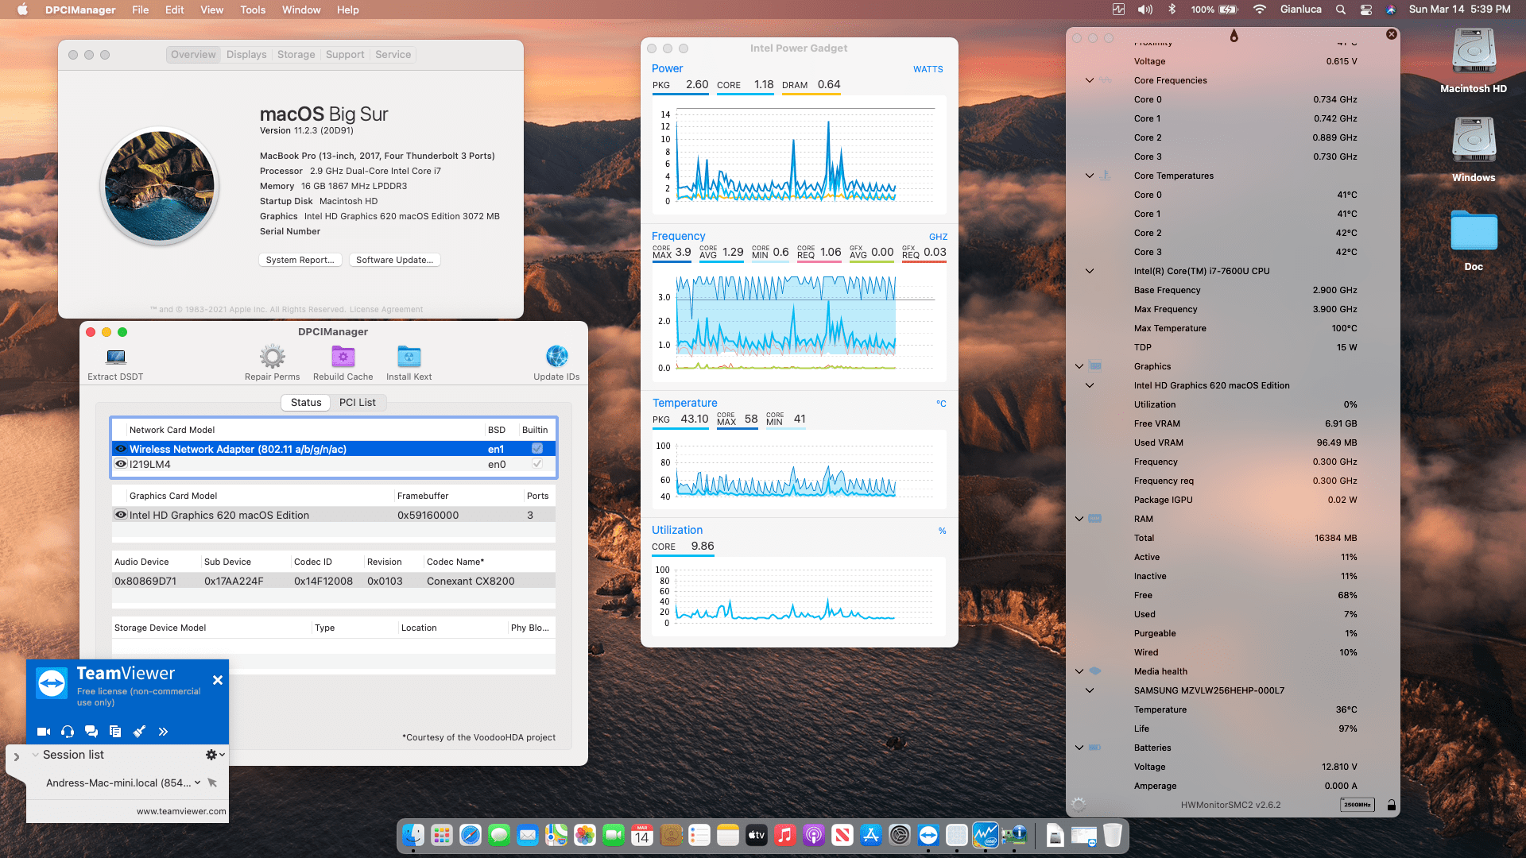The width and height of the screenshot is (1526, 858).
Task: Collapse the Graphics section in HWMonitor
Action: click(x=1079, y=366)
